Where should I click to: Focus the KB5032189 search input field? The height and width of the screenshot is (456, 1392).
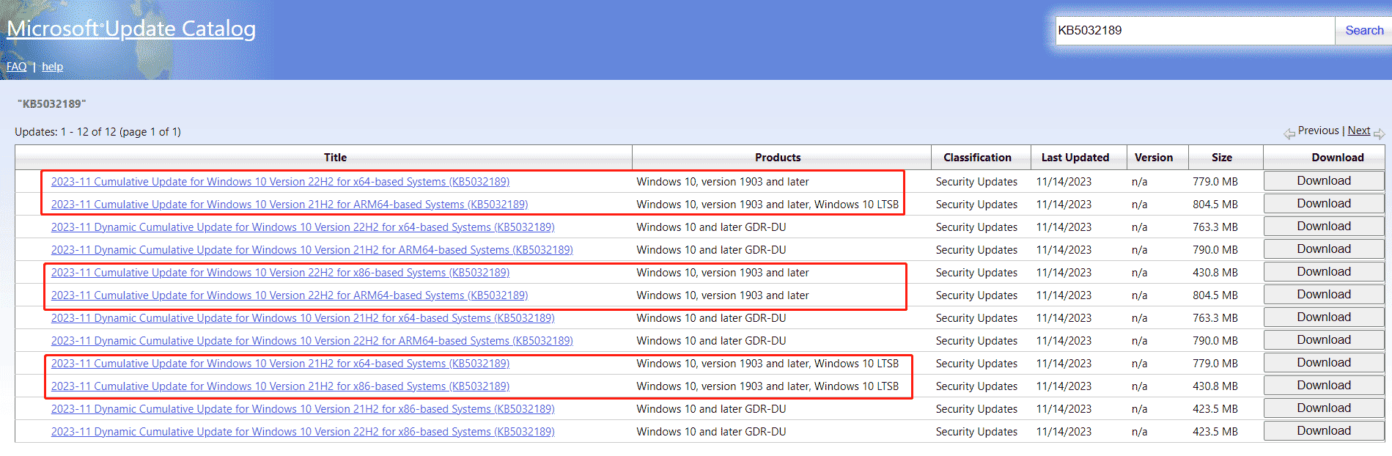[x=1195, y=30]
